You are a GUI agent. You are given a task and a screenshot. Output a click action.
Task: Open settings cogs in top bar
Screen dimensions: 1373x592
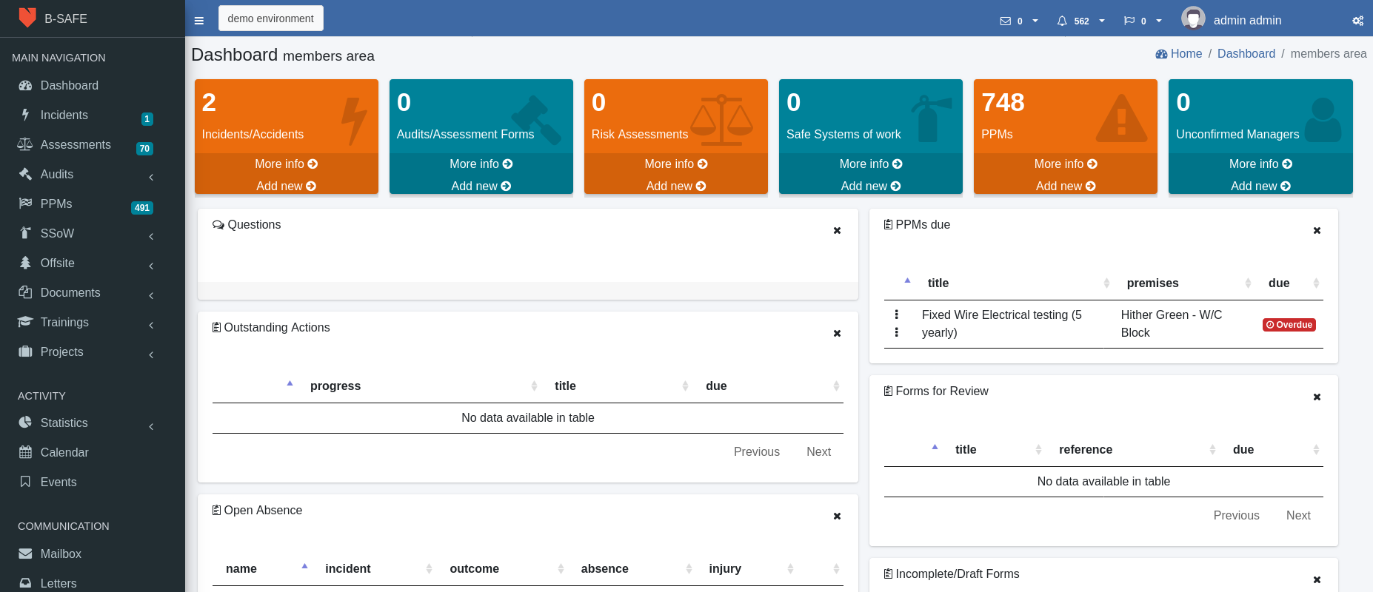(x=1357, y=21)
